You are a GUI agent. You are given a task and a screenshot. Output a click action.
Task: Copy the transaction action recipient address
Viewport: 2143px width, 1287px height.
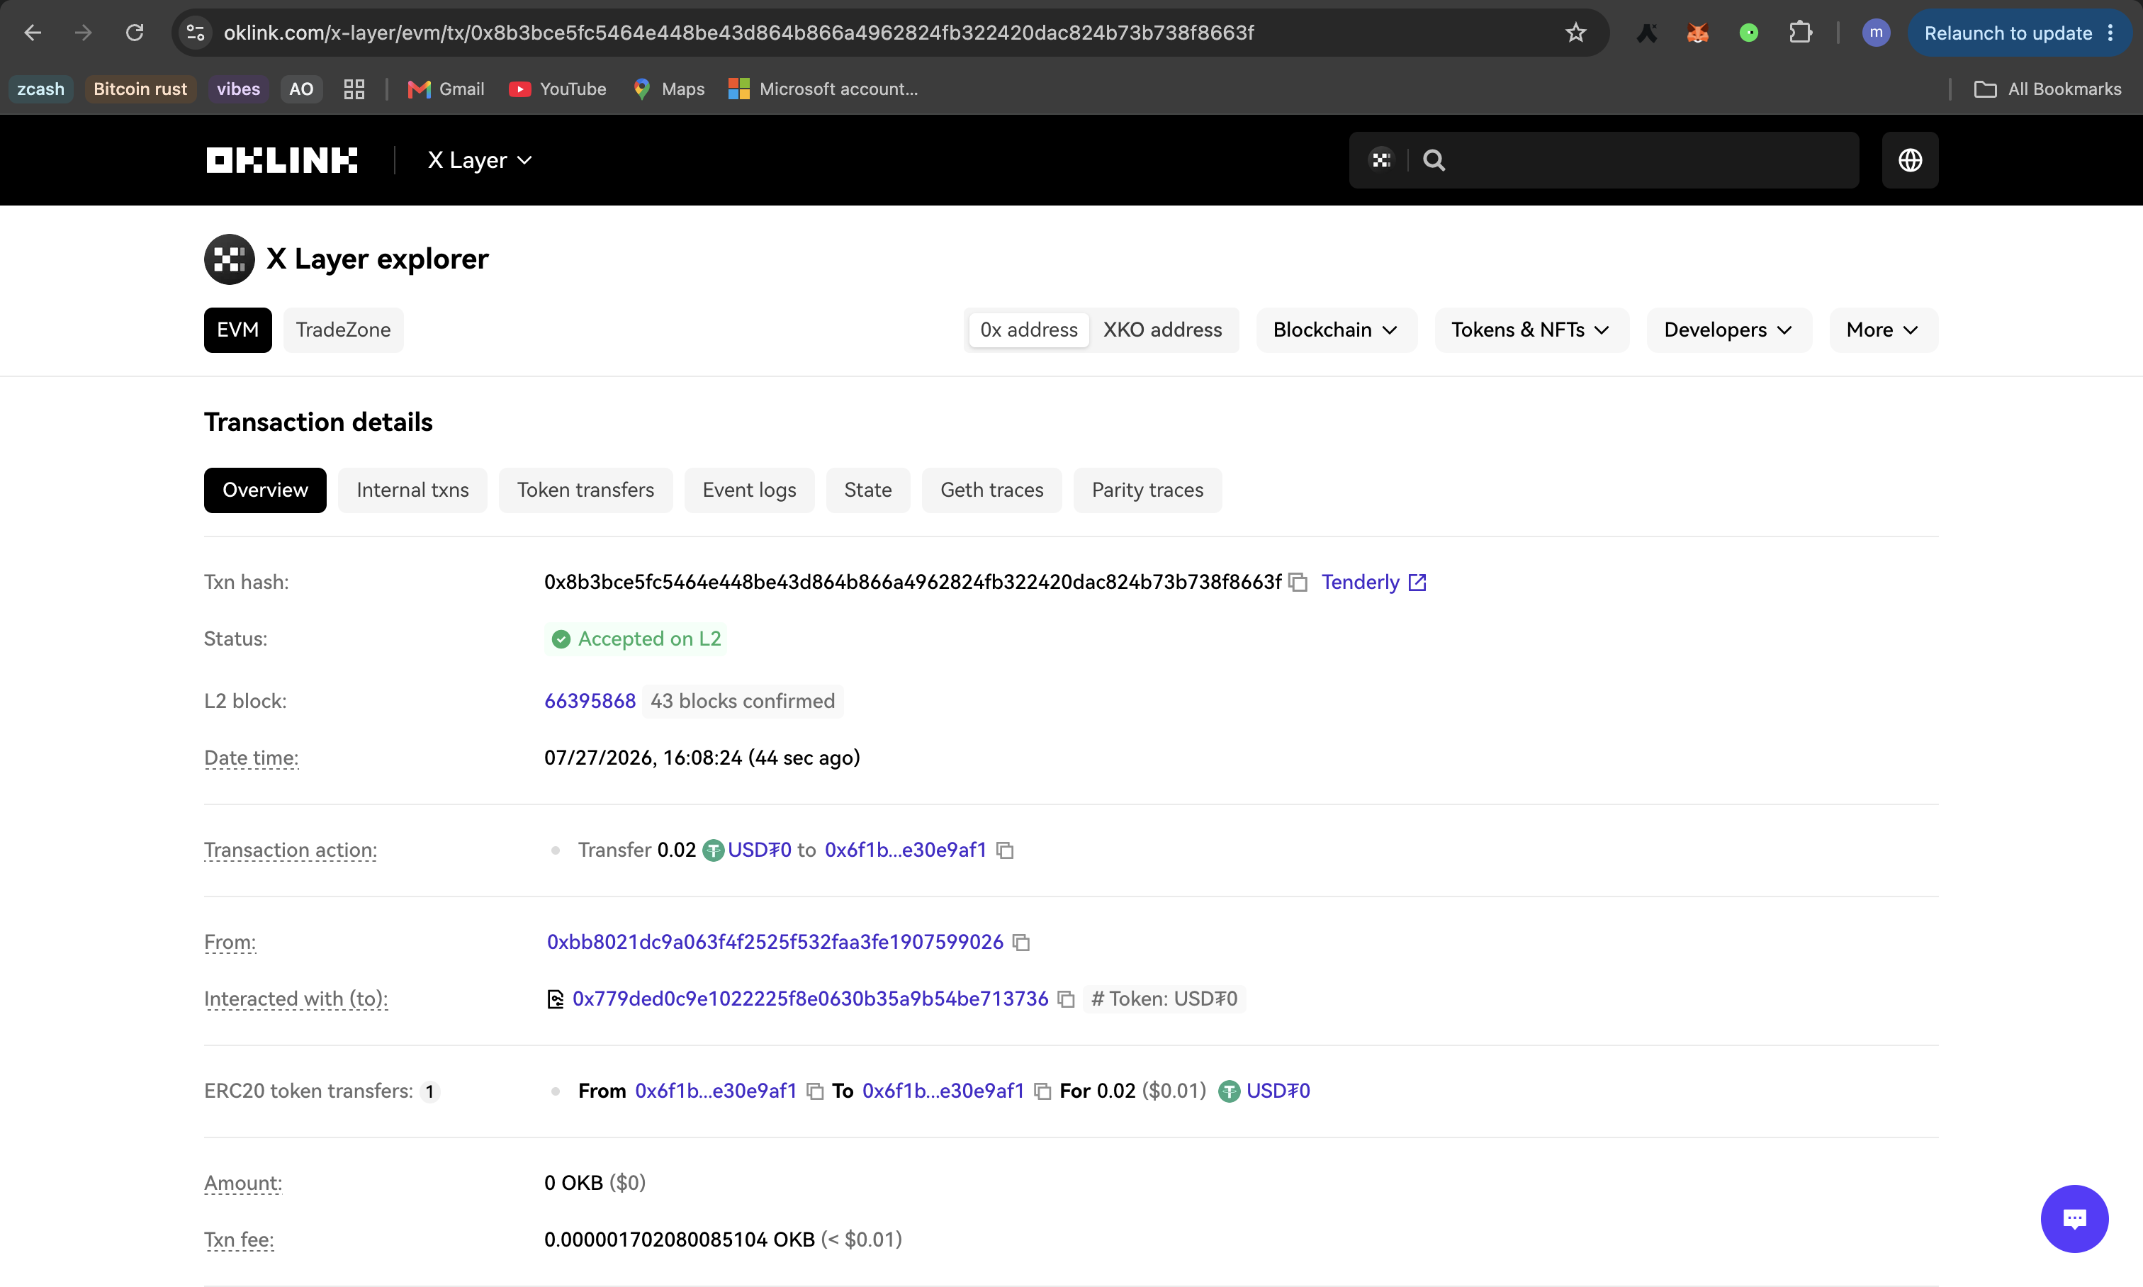(1005, 850)
